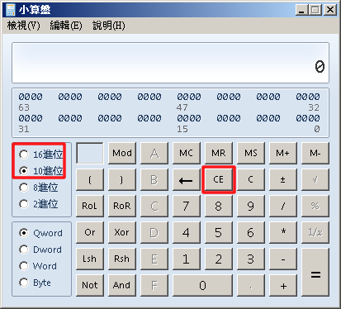Click the digit 3 key
341x309 pixels.
pos(251,259)
